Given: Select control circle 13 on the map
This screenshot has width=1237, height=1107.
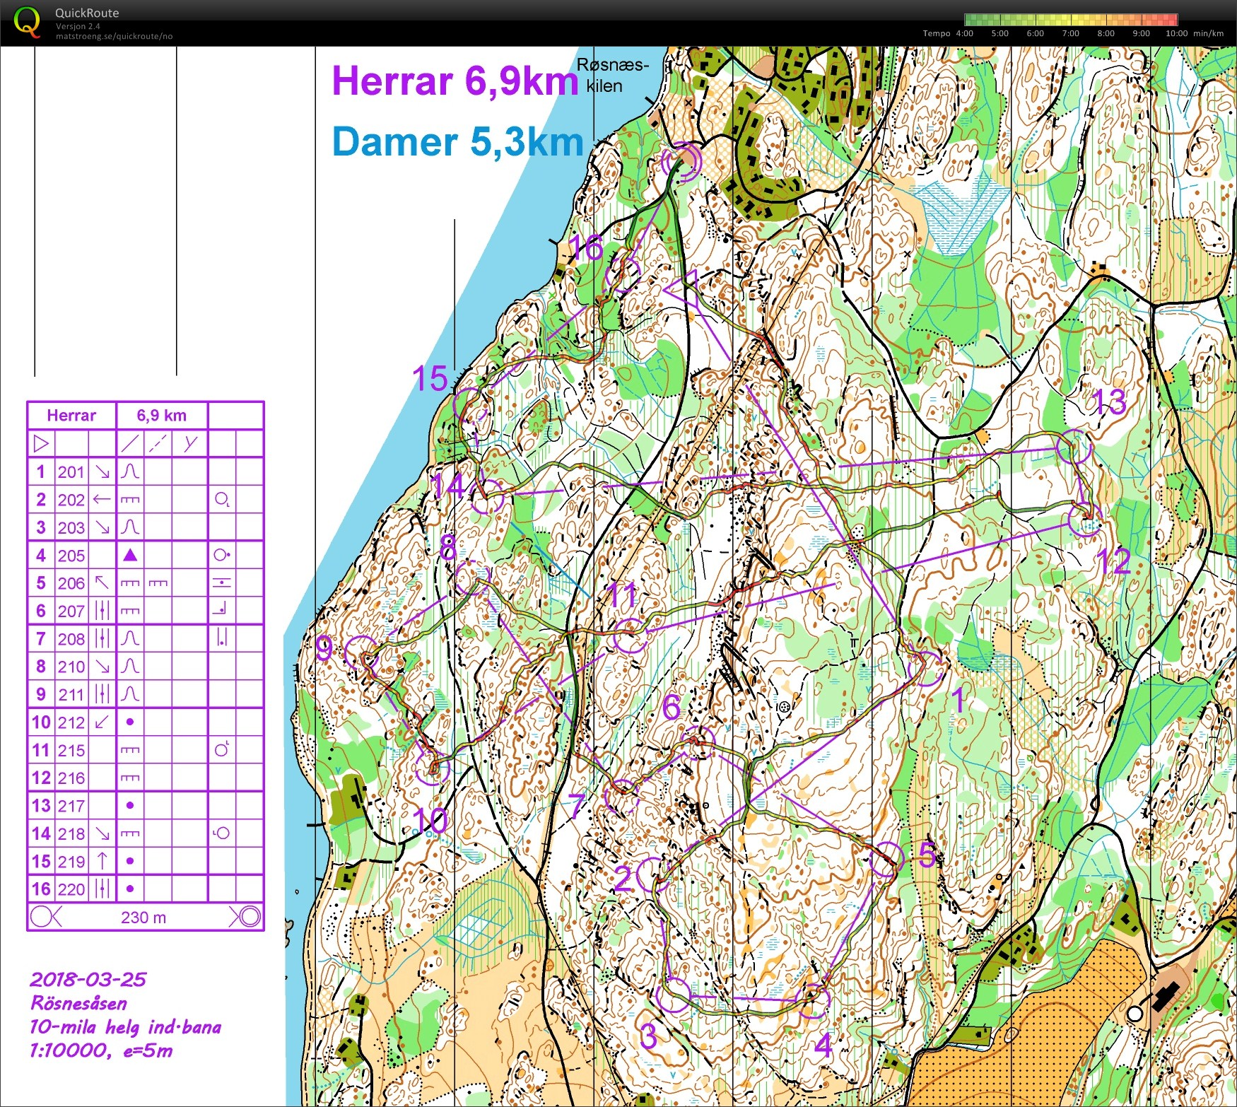Looking at the screenshot, I should click(x=1074, y=447).
